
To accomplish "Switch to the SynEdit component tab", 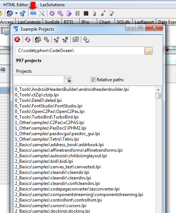I will coord(52,22).
